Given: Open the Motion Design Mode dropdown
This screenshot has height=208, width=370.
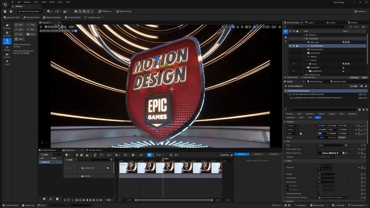Looking at the screenshot, I should click(x=30, y=12).
